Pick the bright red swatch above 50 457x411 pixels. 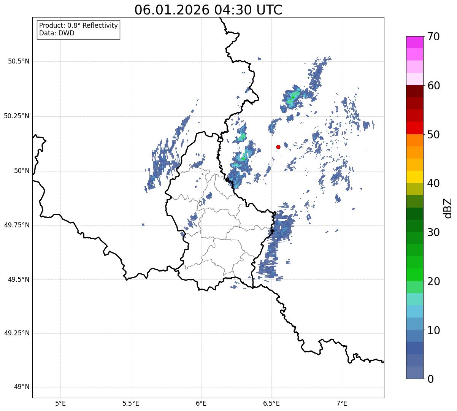pos(415,128)
